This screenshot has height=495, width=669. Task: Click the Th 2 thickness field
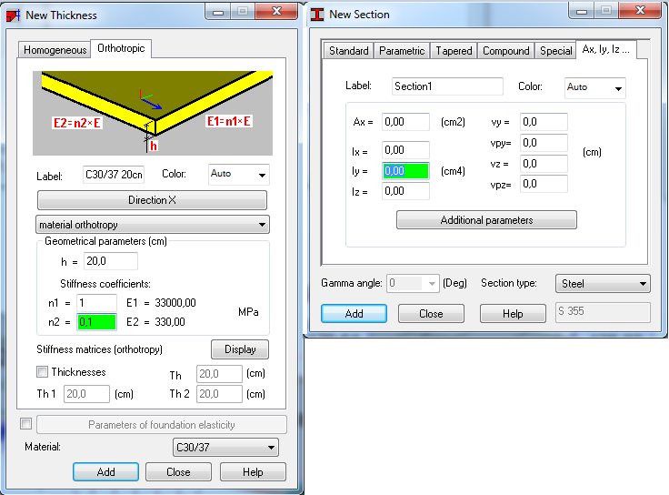(219, 394)
